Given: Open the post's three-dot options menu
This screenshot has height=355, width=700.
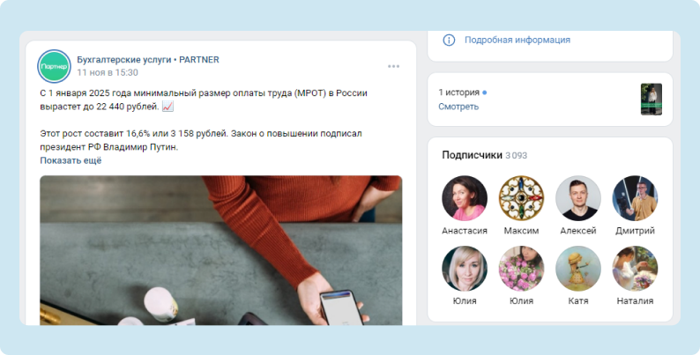Looking at the screenshot, I should pyautogui.click(x=393, y=66).
